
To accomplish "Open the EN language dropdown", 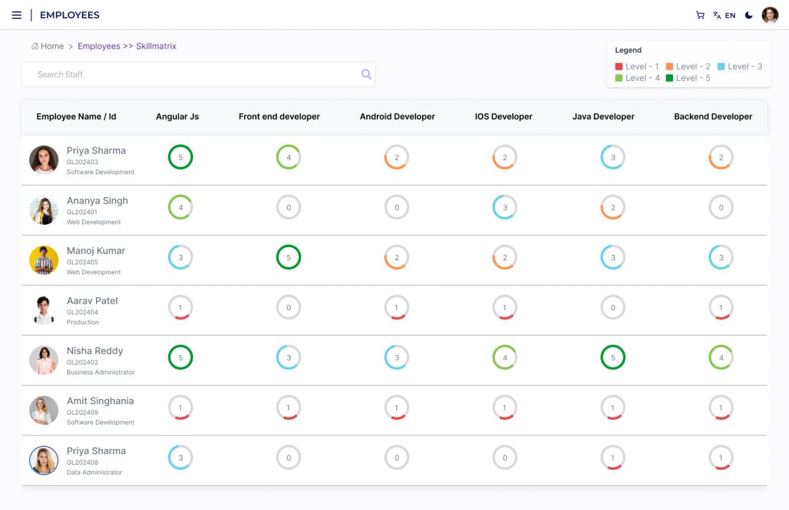I will coord(730,15).
